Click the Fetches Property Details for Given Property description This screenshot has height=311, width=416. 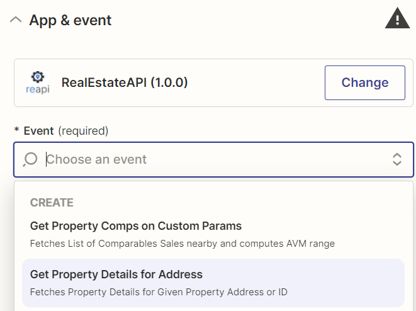click(x=159, y=292)
